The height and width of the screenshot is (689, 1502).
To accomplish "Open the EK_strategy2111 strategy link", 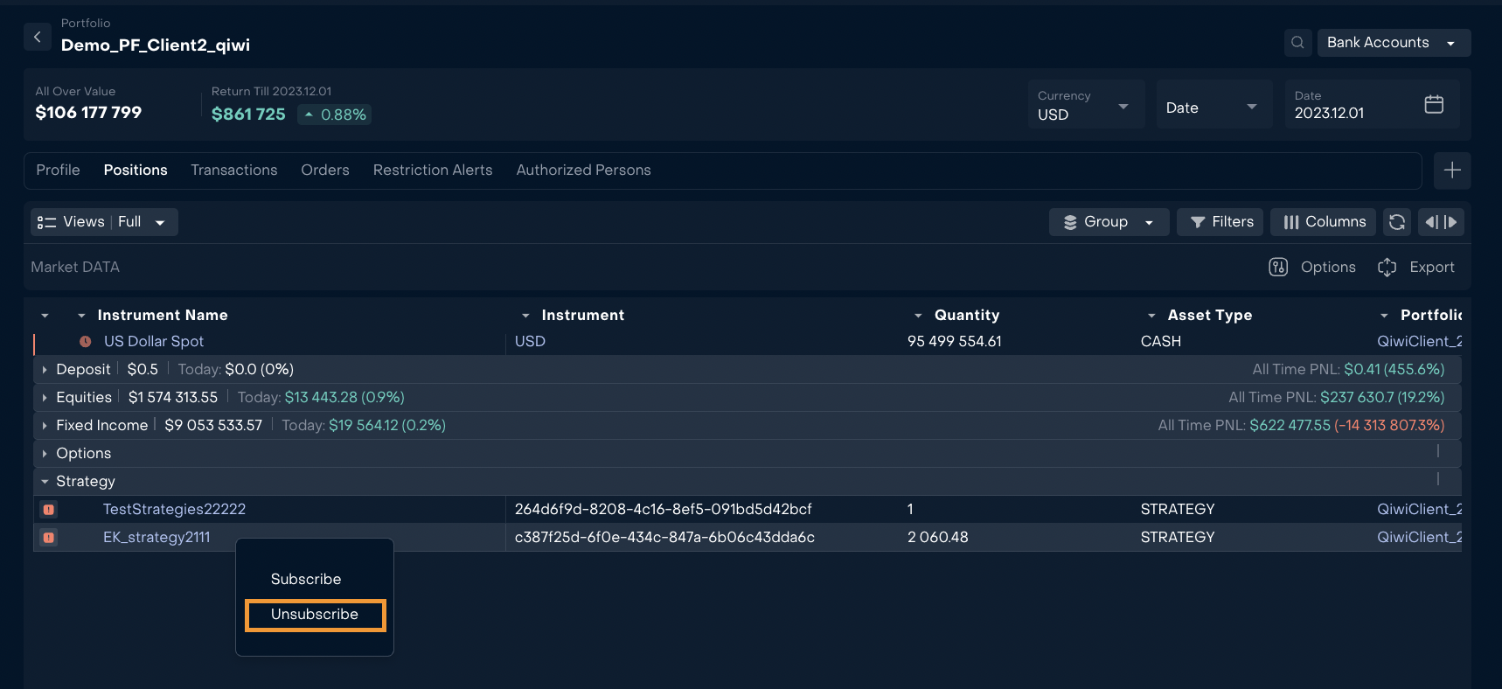I will pyautogui.click(x=156, y=538).
